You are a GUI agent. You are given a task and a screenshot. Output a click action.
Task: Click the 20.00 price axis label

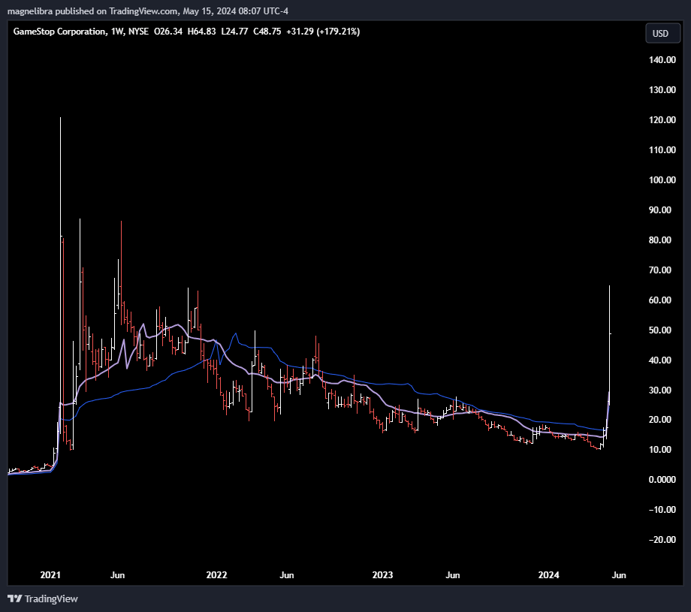pyautogui.click(x=660, y=420)
